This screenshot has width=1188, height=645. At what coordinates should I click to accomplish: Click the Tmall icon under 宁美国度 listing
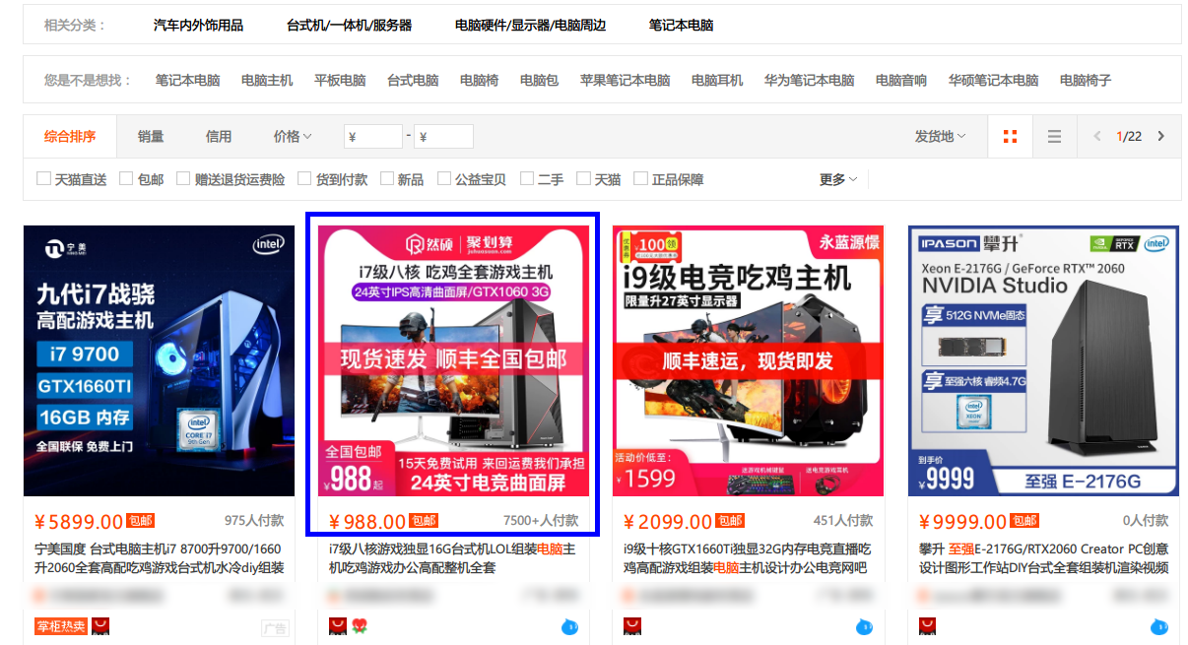point(100,626)
